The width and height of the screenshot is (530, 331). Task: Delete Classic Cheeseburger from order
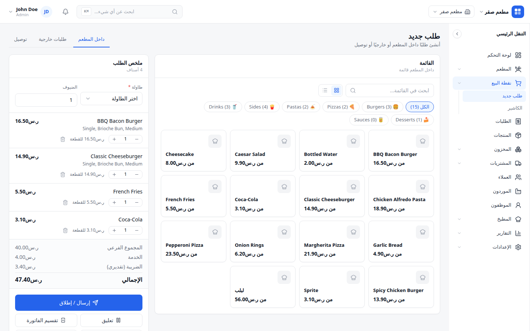click(63, 175)
